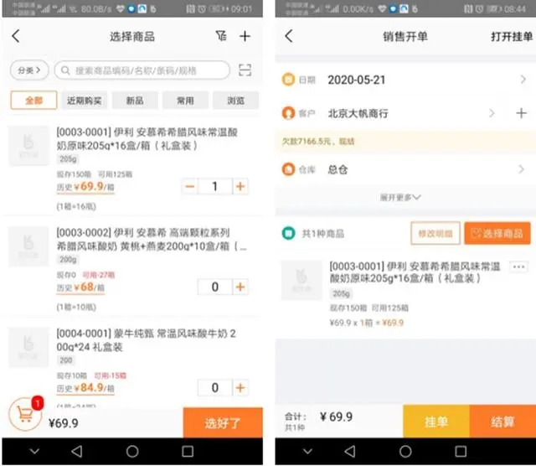The height and width of the screenshot is (466, 536).
Task: Decrease quantity of product 0003-0001
Action: click(190, 186)
